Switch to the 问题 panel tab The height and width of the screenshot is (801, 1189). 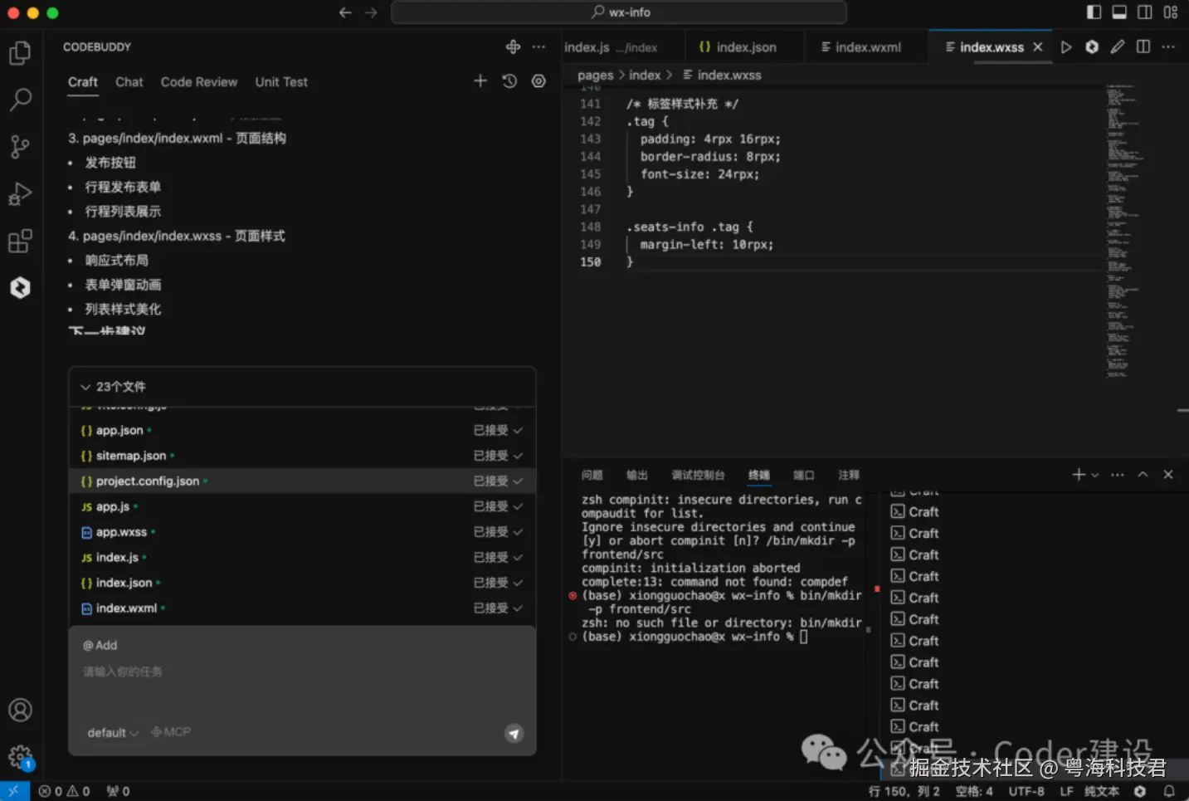[592, 475]
